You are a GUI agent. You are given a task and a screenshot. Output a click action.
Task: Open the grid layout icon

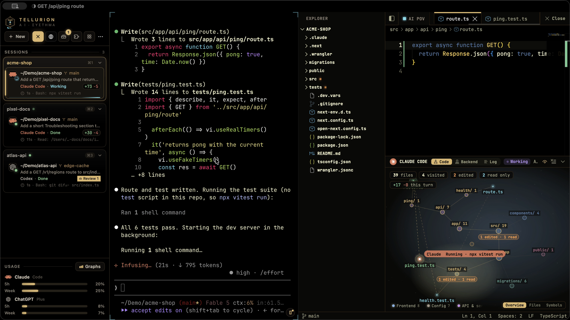(89, 36)
